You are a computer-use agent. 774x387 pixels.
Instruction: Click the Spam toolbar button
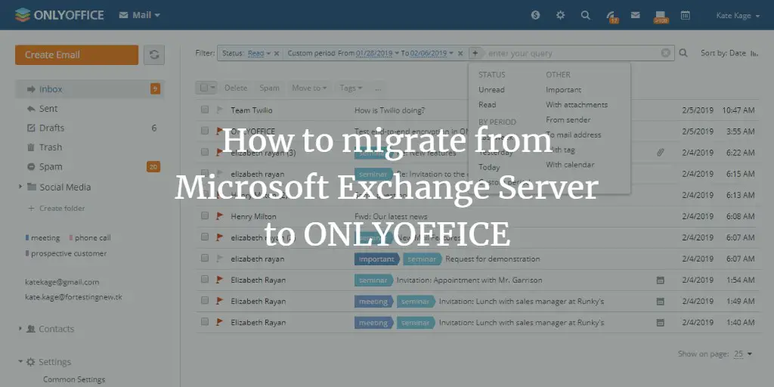click(x=270, y=88)
